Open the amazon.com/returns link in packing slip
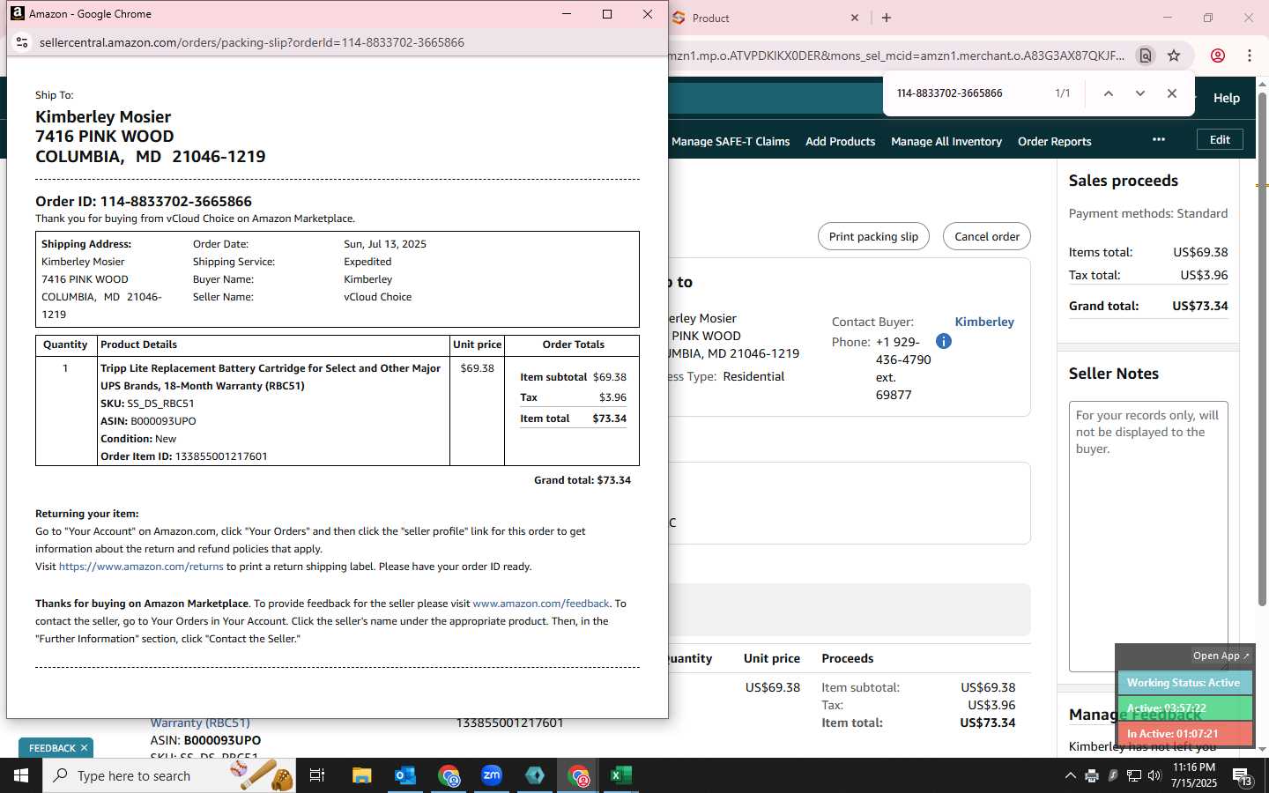 [x=141, y=567]
